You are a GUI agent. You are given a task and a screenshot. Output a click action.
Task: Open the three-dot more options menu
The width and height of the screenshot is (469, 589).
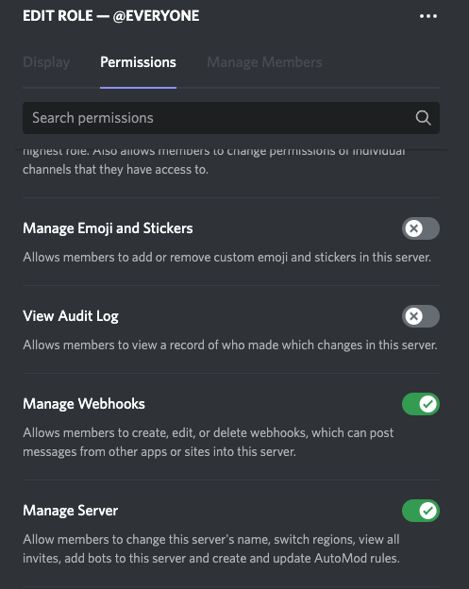(428, 16)
